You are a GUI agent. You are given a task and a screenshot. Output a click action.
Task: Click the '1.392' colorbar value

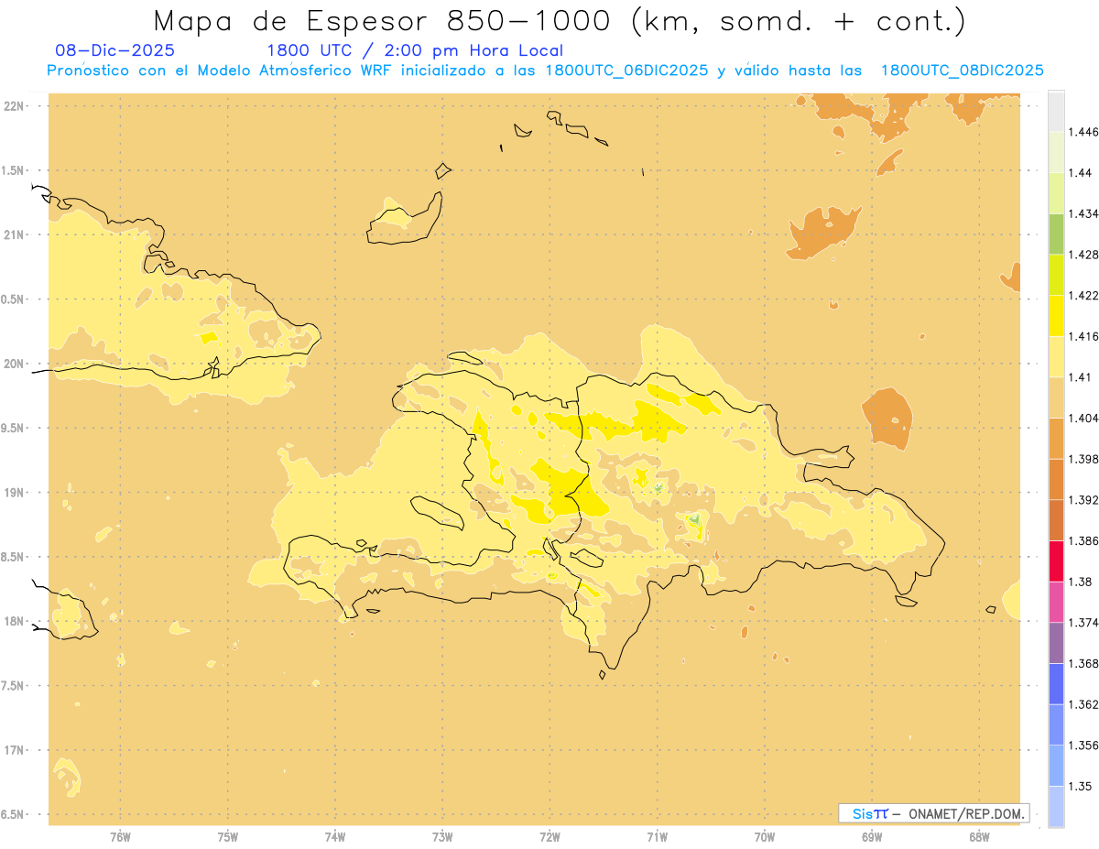point(1085,500)
